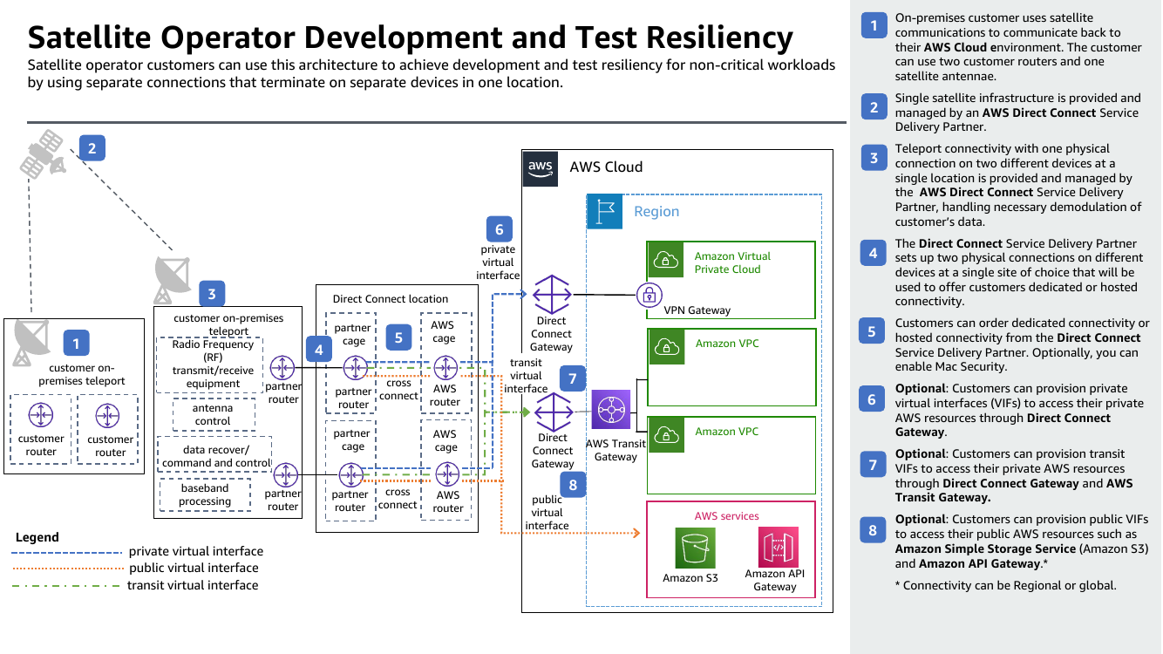Image resolution: width=1163 pixels, height=654 pixels.
Task: Click "transit virtual interface" label beside number 7
Action: (x=526, y=376)
